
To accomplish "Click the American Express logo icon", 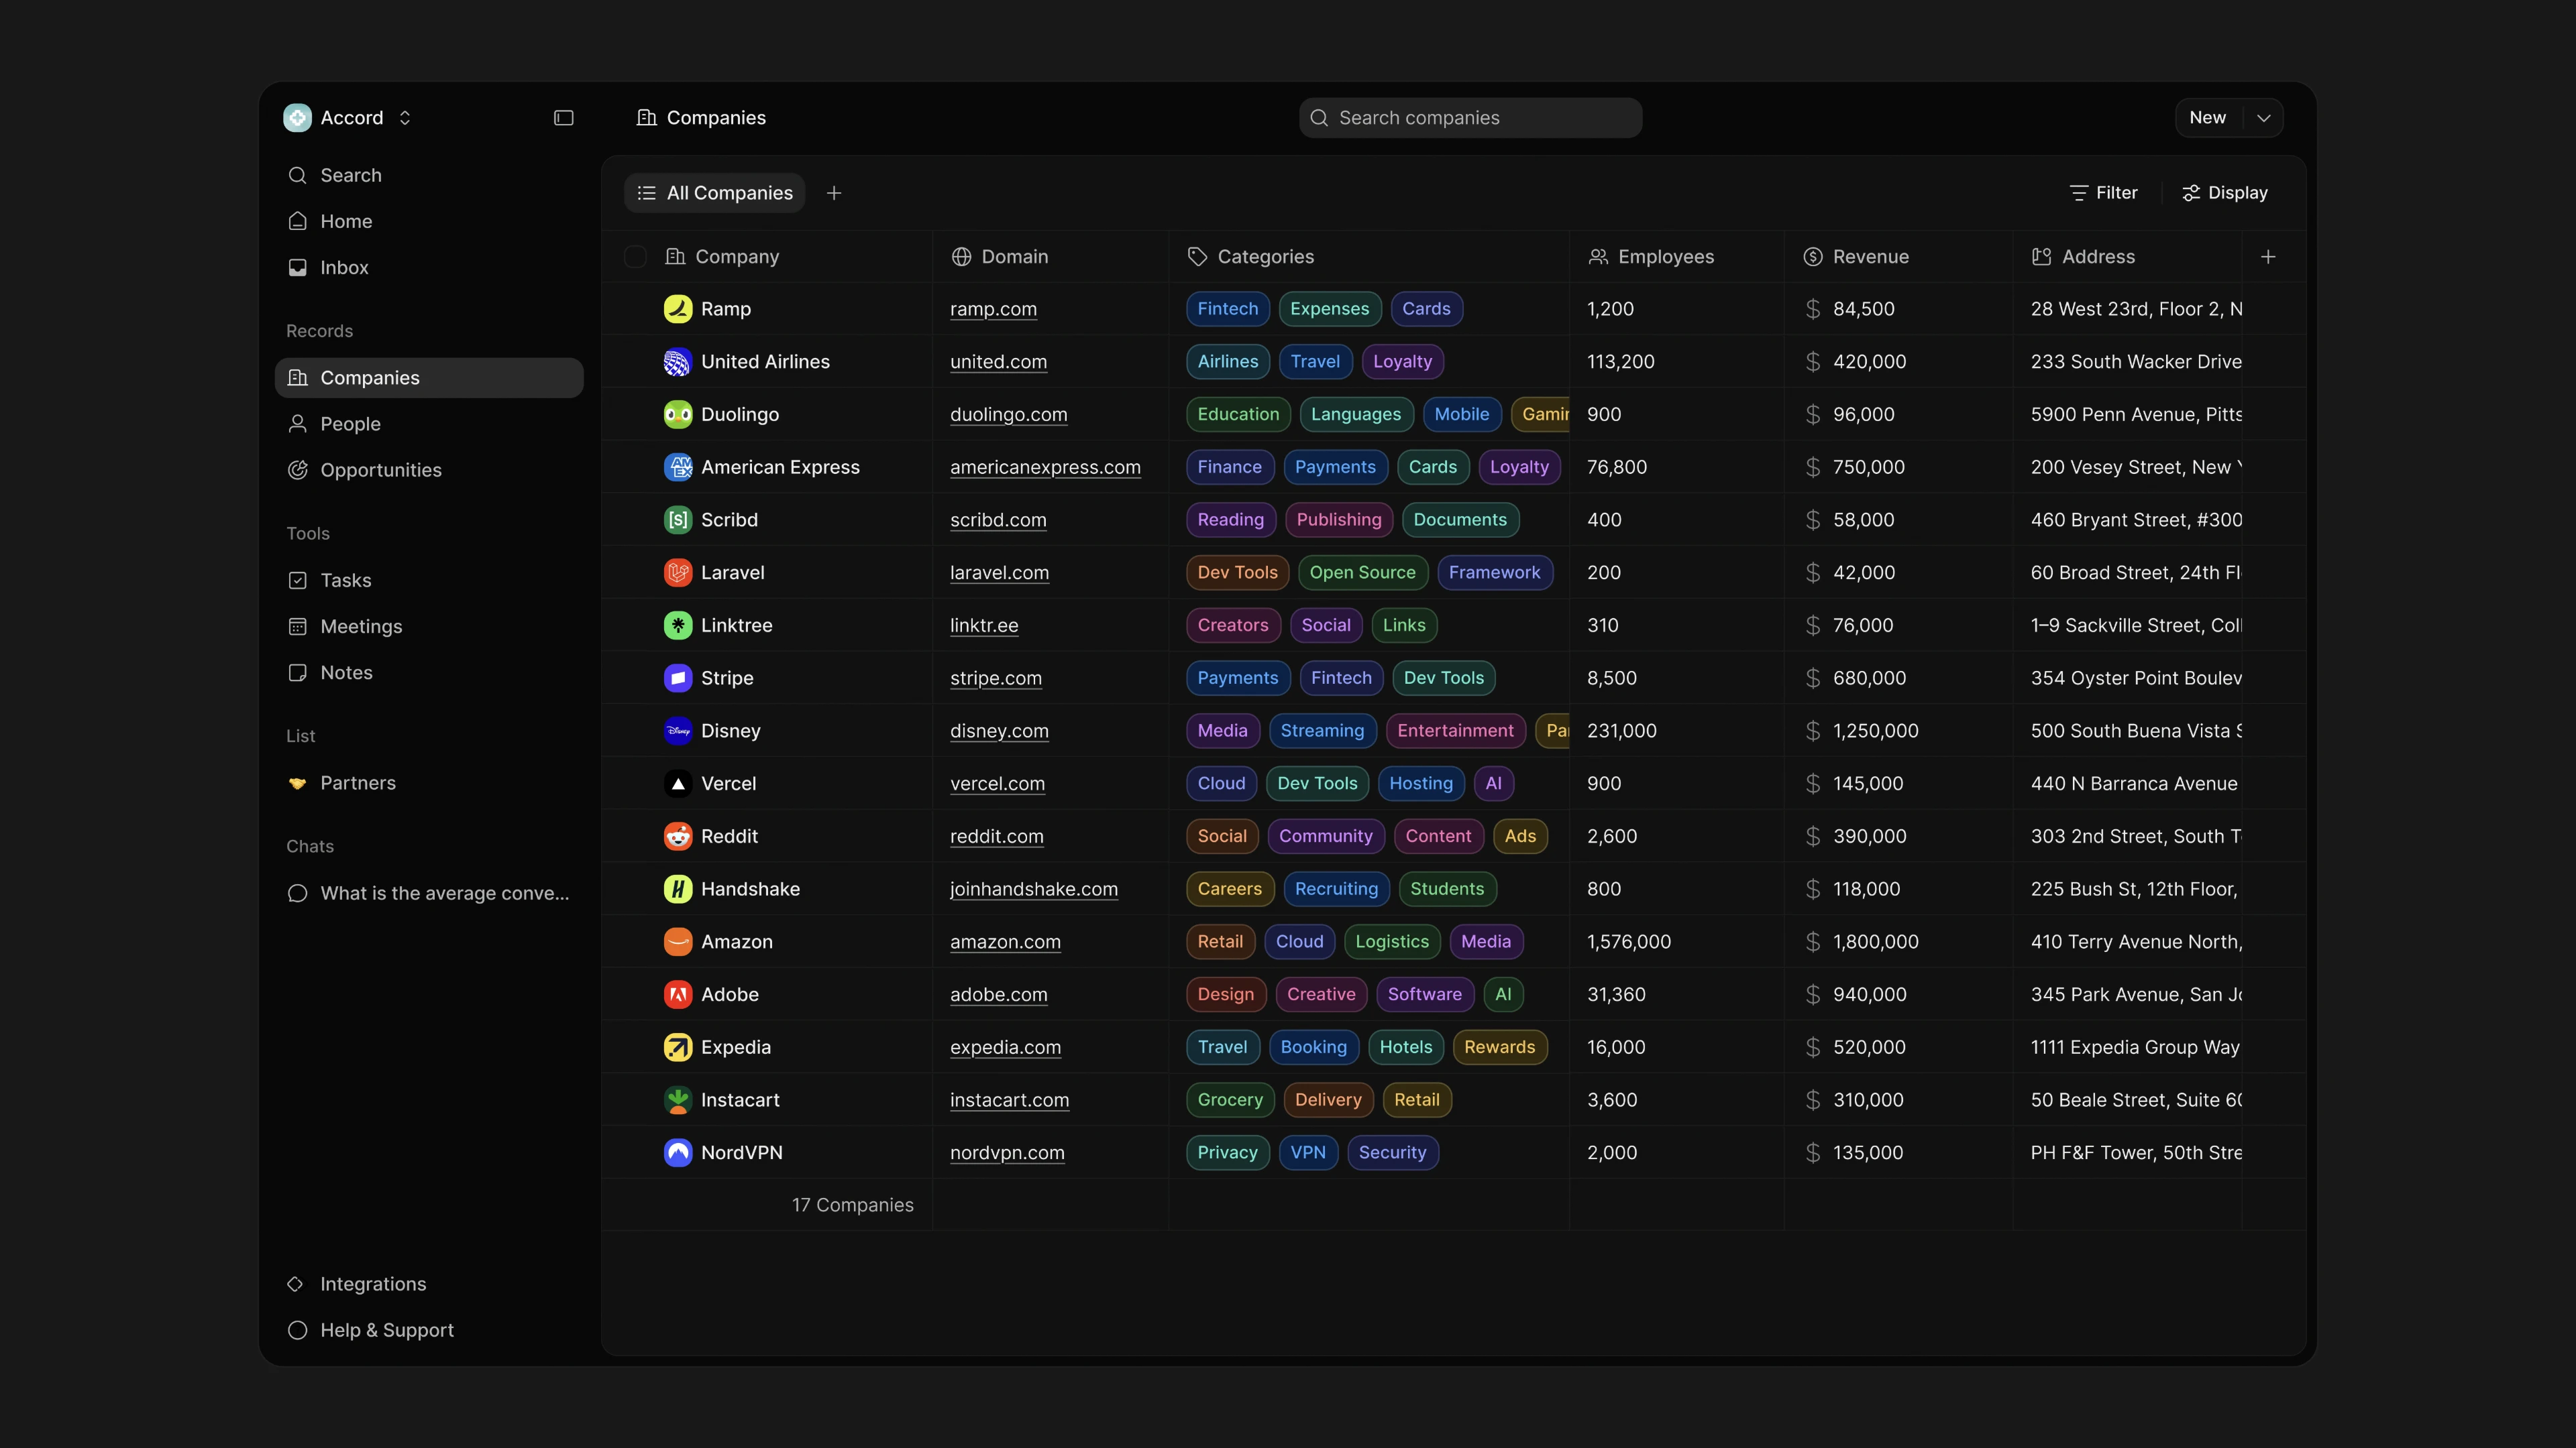I will [678, 467].
